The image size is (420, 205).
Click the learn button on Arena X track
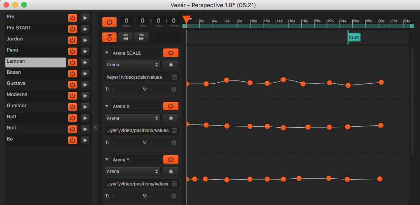(171, 118)
